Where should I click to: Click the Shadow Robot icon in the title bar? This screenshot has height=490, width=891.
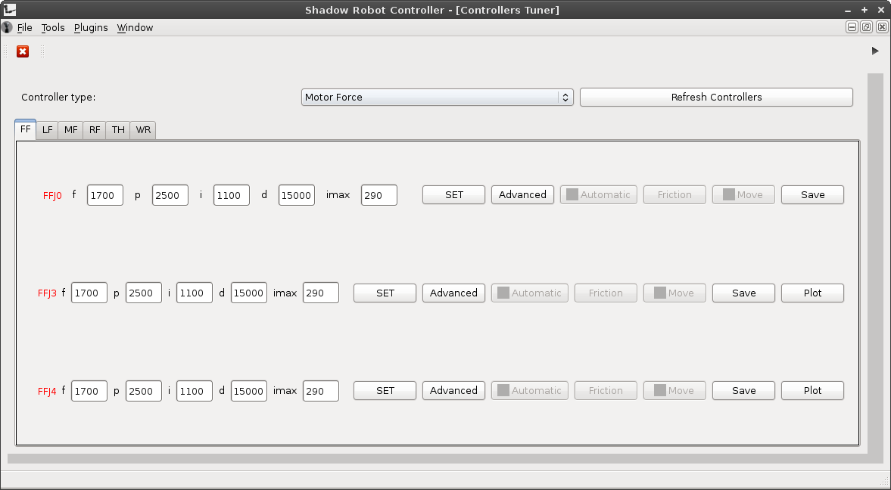pos(11,10)
